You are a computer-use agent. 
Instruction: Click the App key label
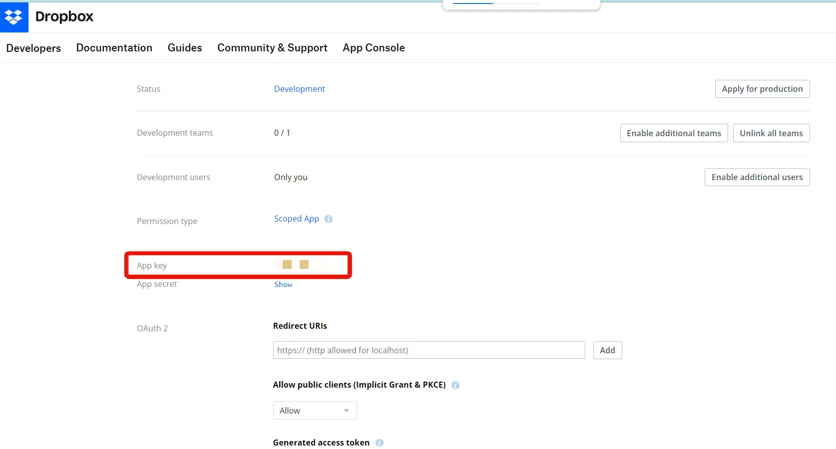click(x=152, y=265)
